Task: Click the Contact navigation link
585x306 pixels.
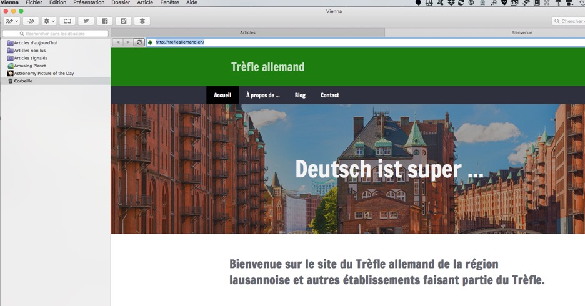Action: 329,96
